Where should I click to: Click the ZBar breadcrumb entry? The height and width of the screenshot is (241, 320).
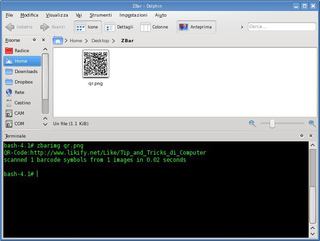click(128, 41)
